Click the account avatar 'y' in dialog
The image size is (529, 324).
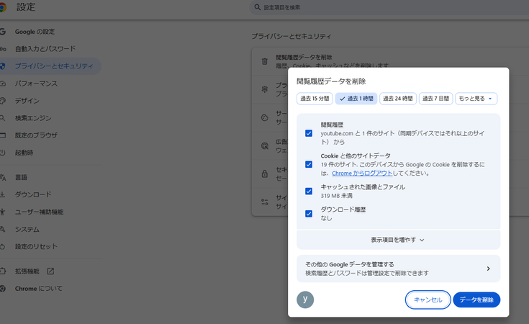point(305,300)
